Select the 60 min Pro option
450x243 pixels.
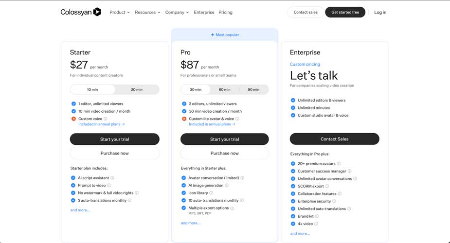224,89
